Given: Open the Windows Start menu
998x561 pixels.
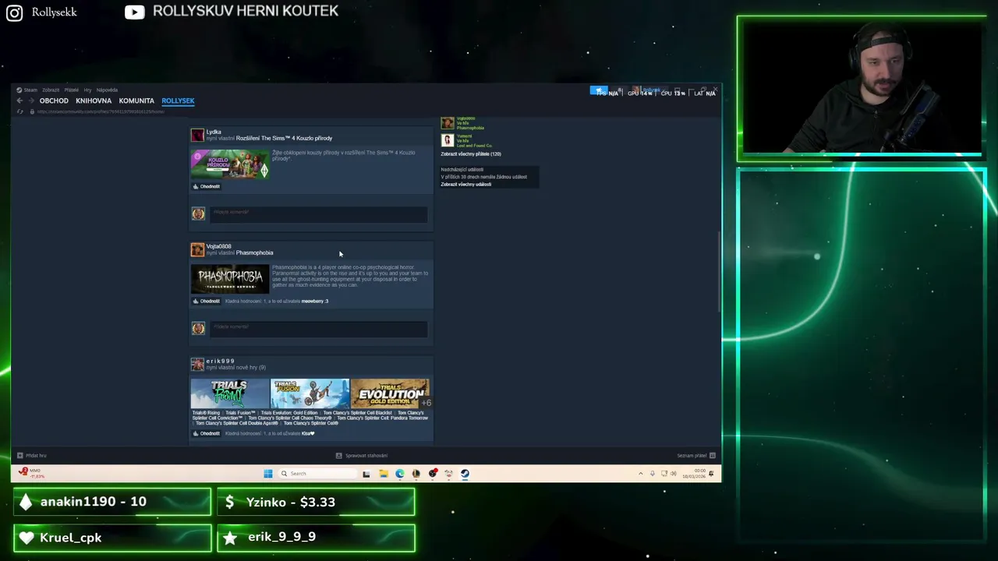Looking at the screenshot, I should click(268, 474).
